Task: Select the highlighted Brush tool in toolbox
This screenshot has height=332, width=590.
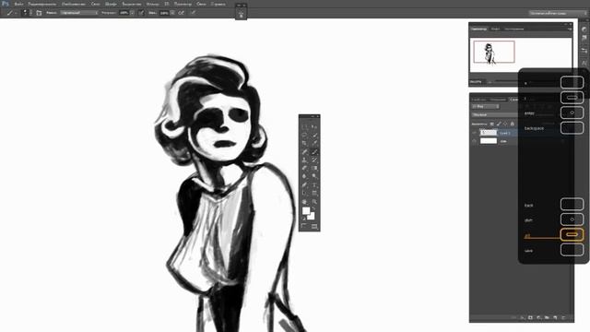Action: tap(314, 151)
